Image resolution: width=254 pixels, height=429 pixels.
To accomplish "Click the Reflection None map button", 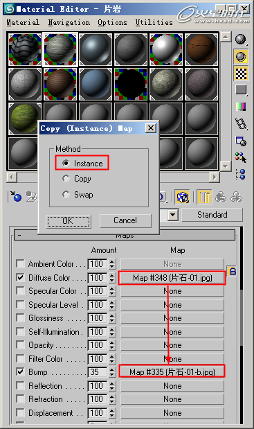I will click(x=172, y=386).
